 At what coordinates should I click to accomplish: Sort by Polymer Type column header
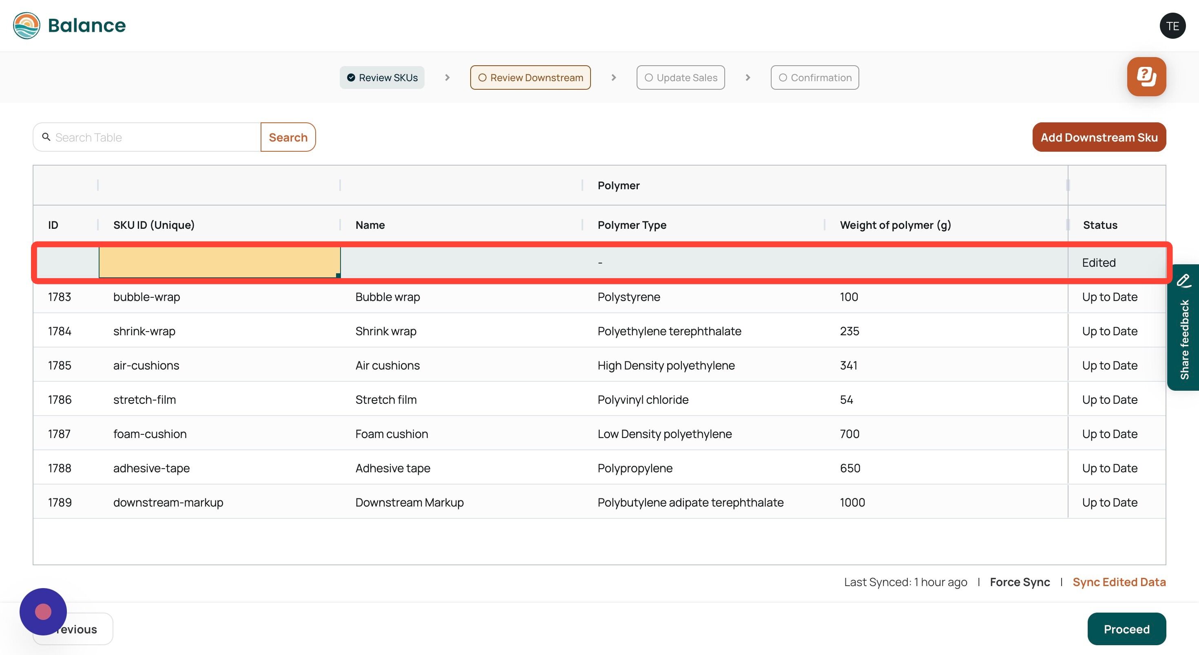point(703,225)
